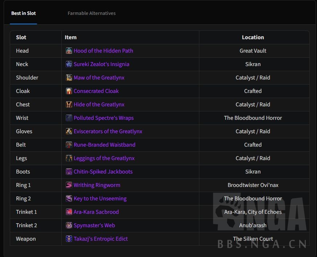Click the Sureki Zealot's Insignia item icon
The width and height of the screenshot is (317, 257).
coord(69,64)
